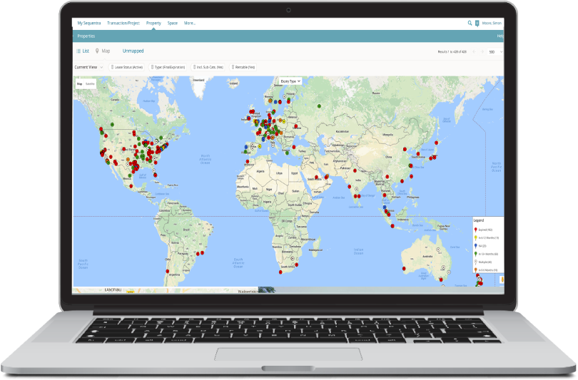
Task: Click the red marker near Cape Town
Action: pyautogui.click(x=280, y=272)
